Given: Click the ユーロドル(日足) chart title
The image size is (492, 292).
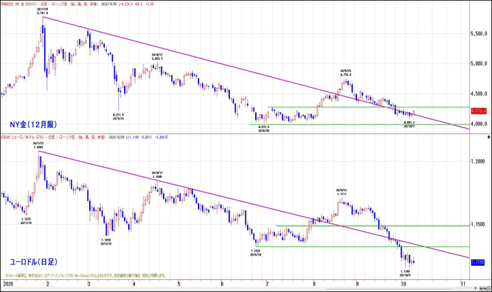Looking at the screenshot, I should tap(34, 261).
